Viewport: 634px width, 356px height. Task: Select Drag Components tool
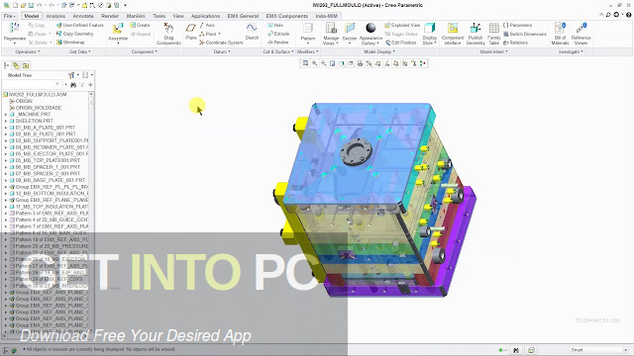tap(168, 33)
